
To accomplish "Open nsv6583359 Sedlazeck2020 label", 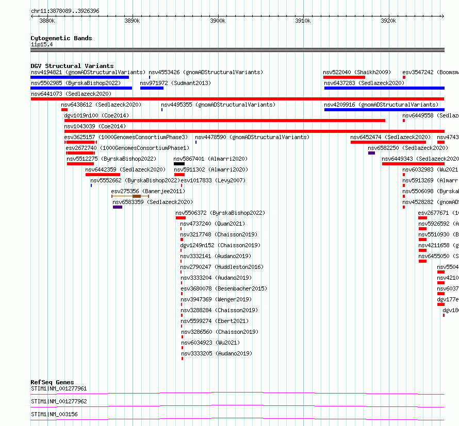I will [153, 202].
